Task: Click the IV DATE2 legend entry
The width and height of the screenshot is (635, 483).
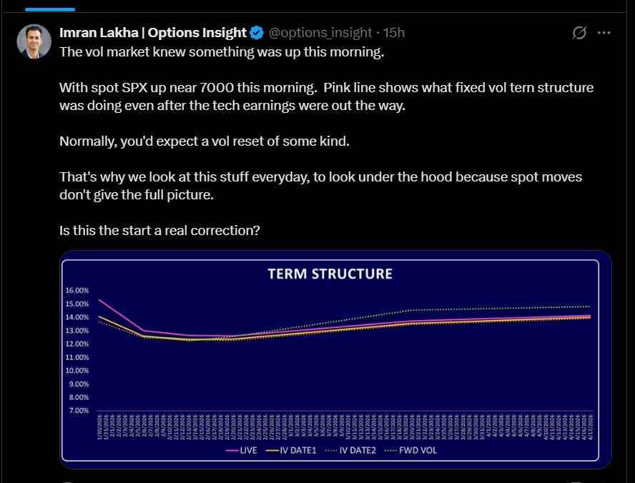Action: click(351, 451)
